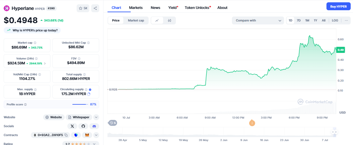Screen dimensions: 353x145
Task: Click Volume (24h) info icon
Action: pos(37,58)
